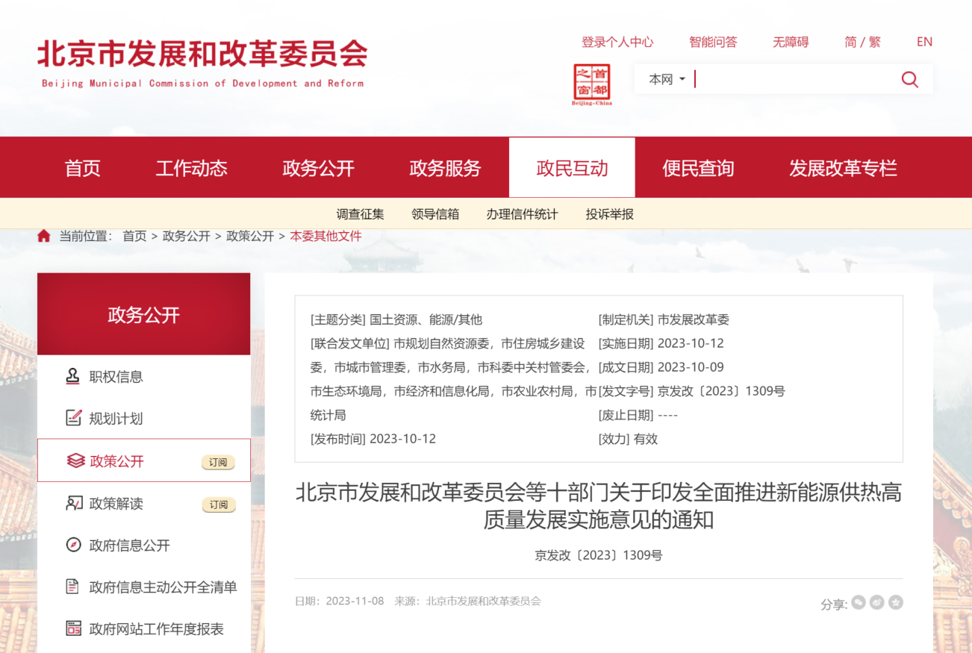Open the 本网 search scope dropdown
Image resolution: width=972 pixels, height=653 pixels.
[x=667, y=79]
